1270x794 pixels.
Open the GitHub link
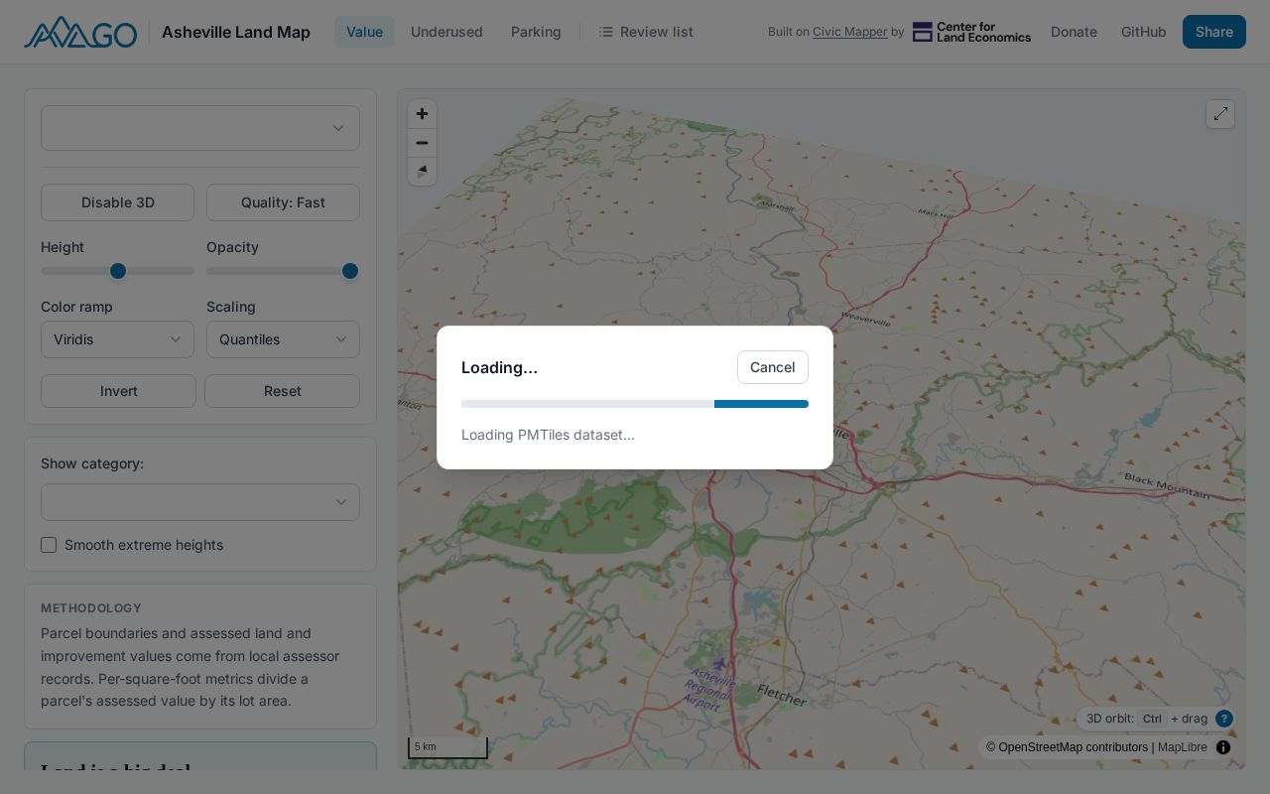1144,32
